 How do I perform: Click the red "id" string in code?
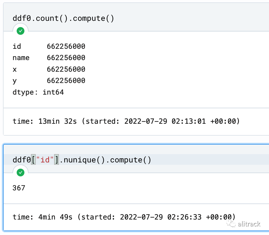pos(45,160)
